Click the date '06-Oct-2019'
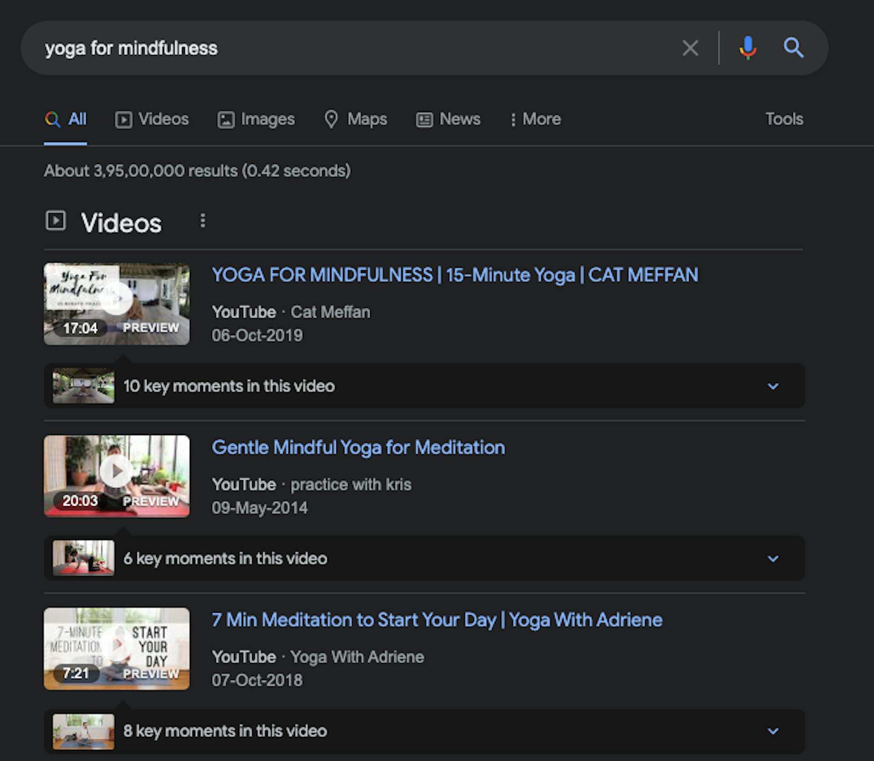This screenshot has height=761, width=874. click(x=257, y=335)
